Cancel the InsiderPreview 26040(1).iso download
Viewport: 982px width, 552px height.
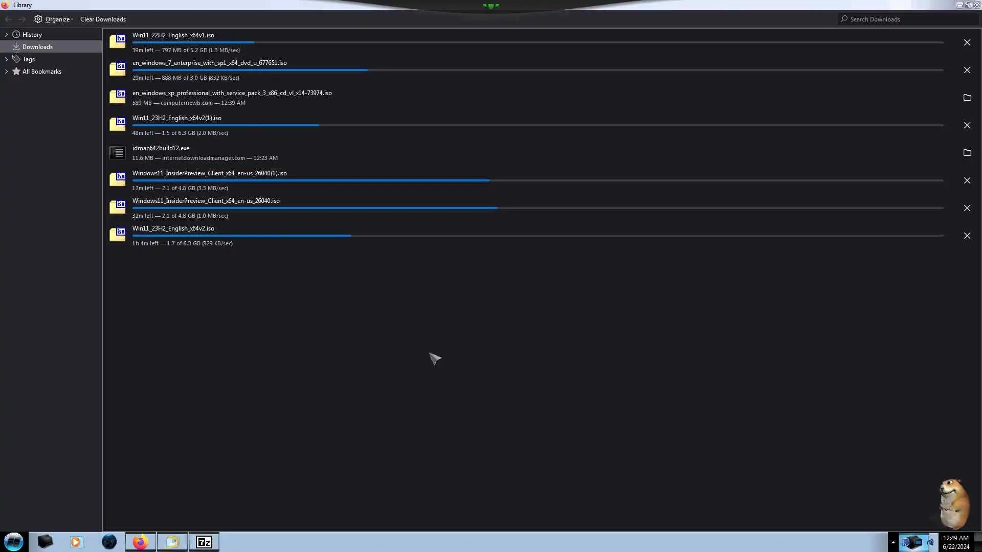(967, 180)
